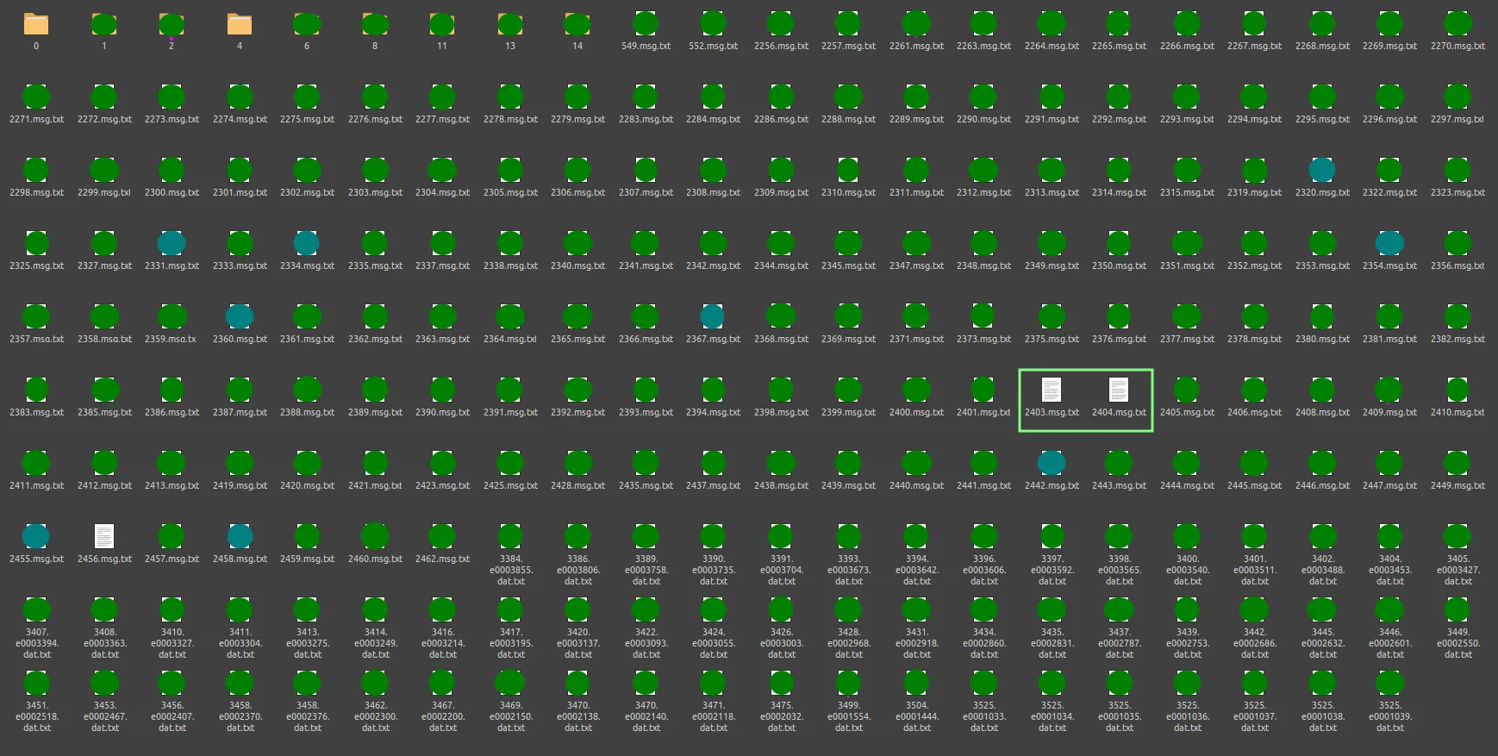The height and width of the screenshot is (756, 1498).
Task: Open the folder labeled 14
Action: pyautogui.click(x=577, y=24)
